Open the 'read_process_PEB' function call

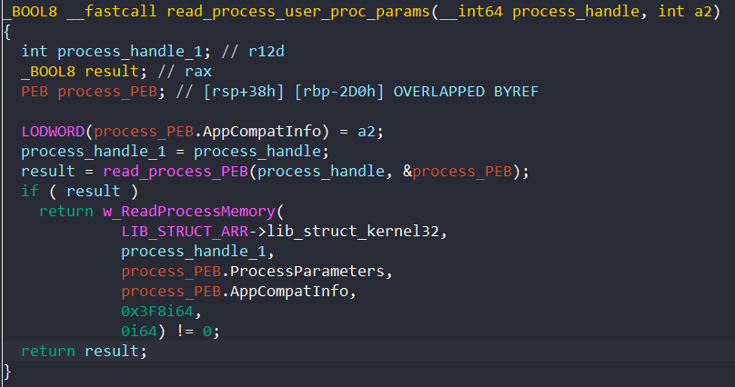pyautogui.click(x=176, y=172)
